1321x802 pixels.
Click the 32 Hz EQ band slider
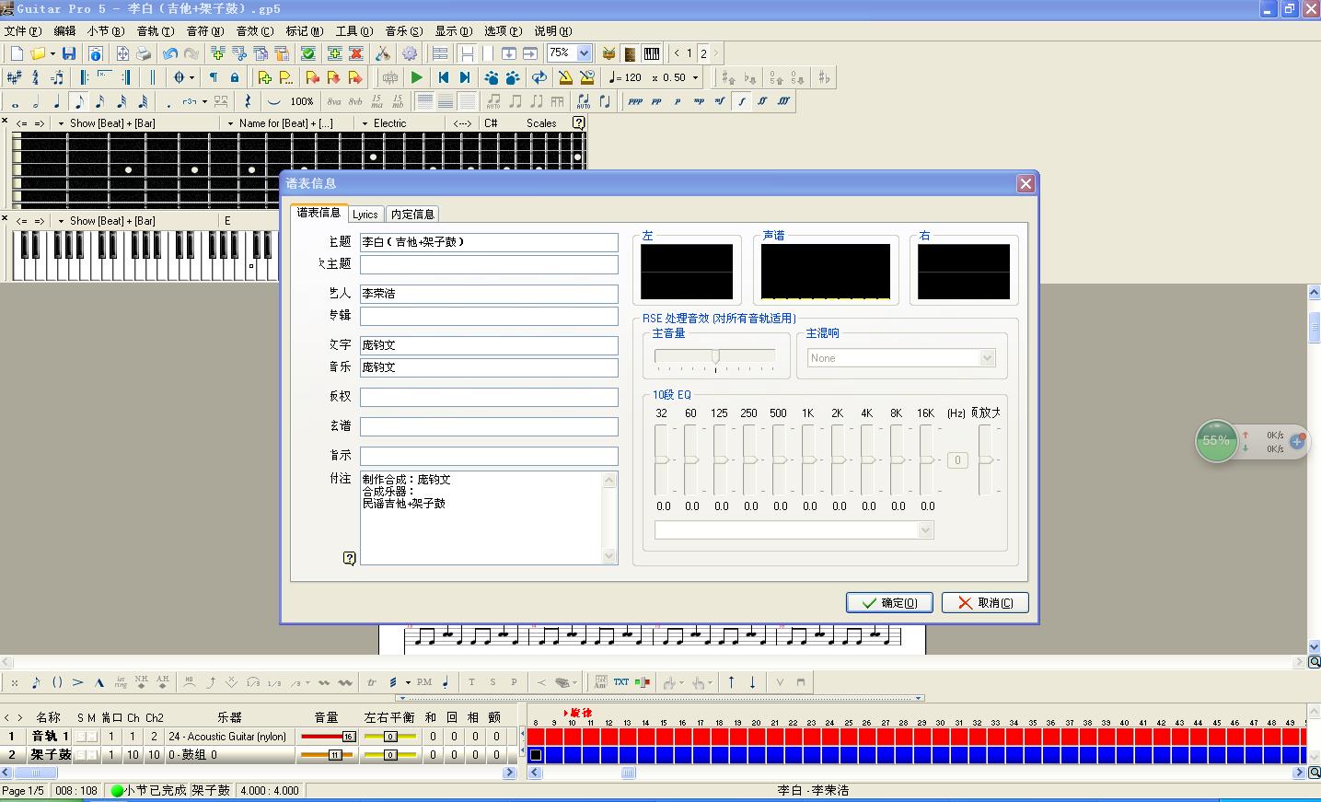tap(663, 460)
